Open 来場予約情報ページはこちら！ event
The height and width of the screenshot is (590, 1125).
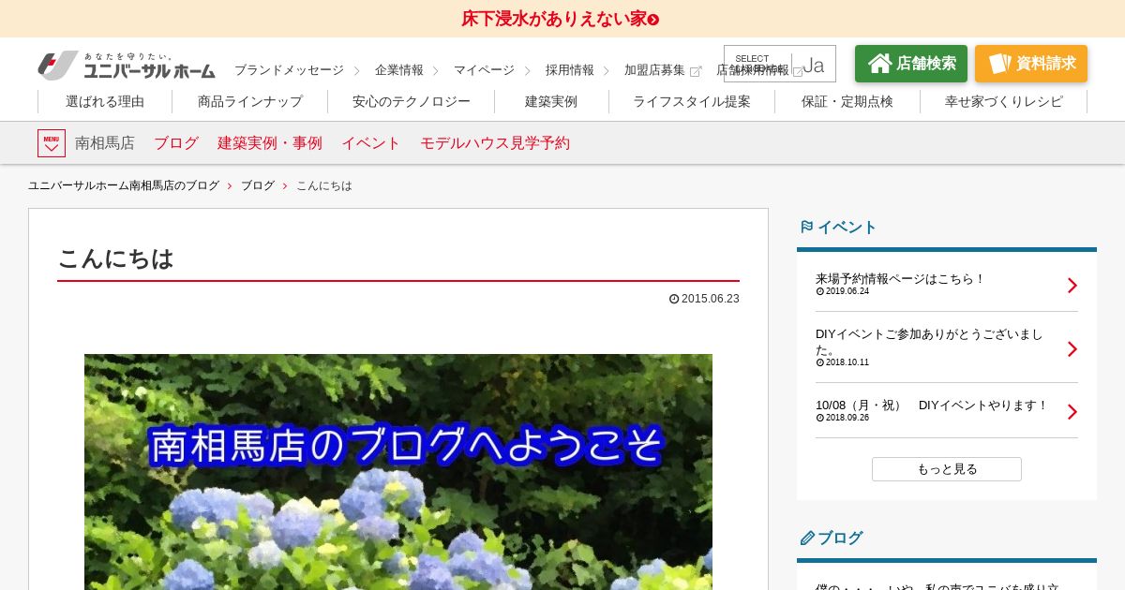(x=901, y=278)
